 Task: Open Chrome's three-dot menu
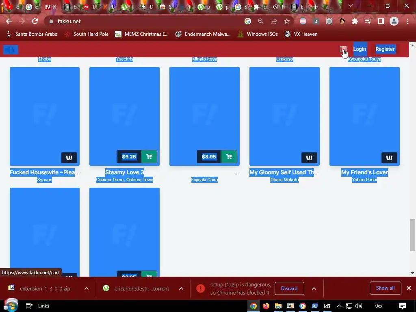click(407, 21)
